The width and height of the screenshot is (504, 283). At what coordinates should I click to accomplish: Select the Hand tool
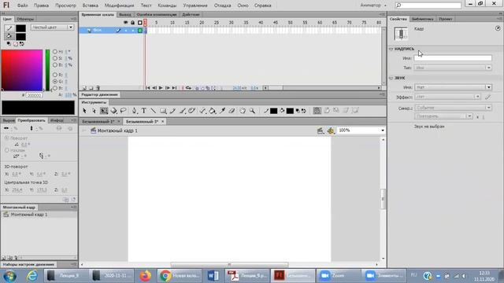pos(243,111)
